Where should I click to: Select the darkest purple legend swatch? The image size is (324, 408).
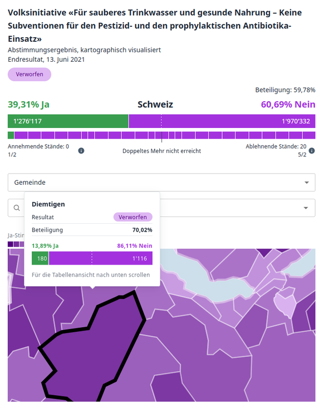pyautogui.click(x=11, y=244)
